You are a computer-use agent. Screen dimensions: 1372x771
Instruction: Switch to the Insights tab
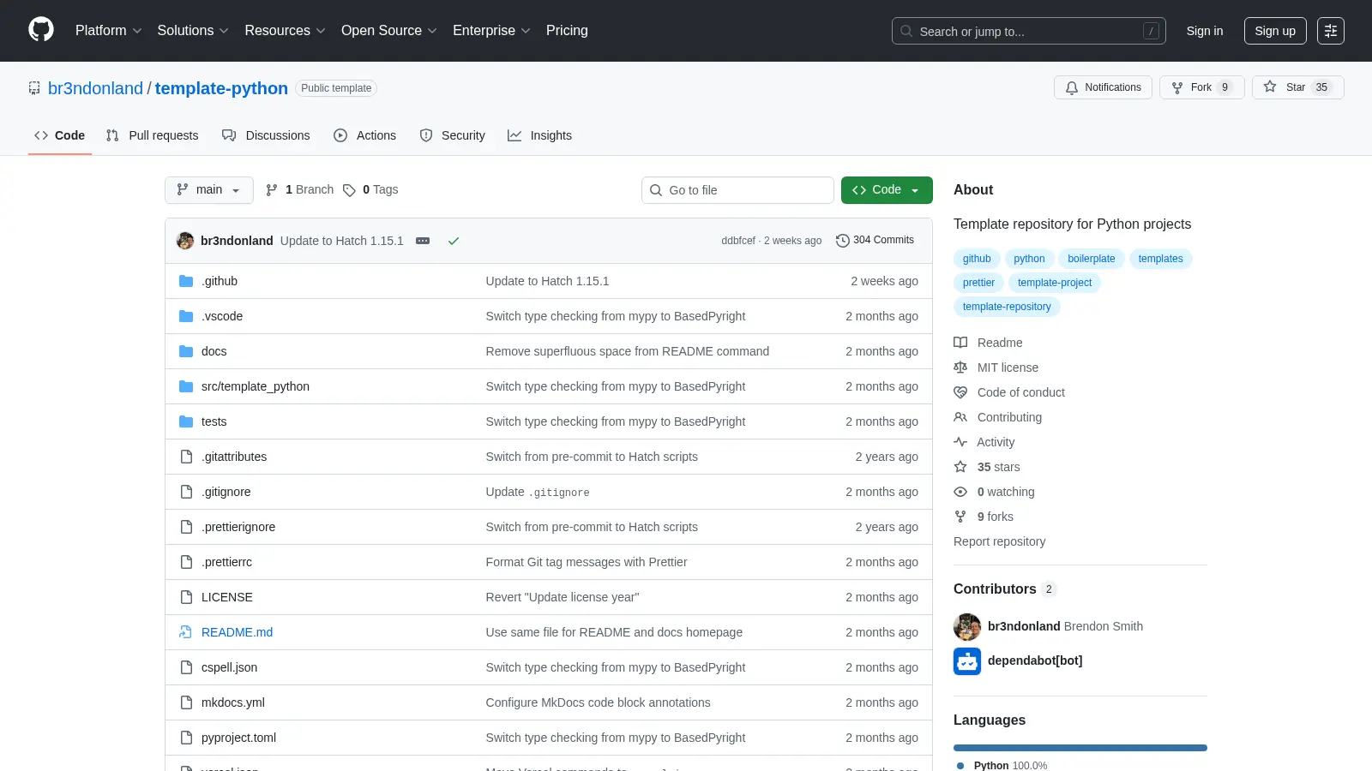click(x=539, y=135)
